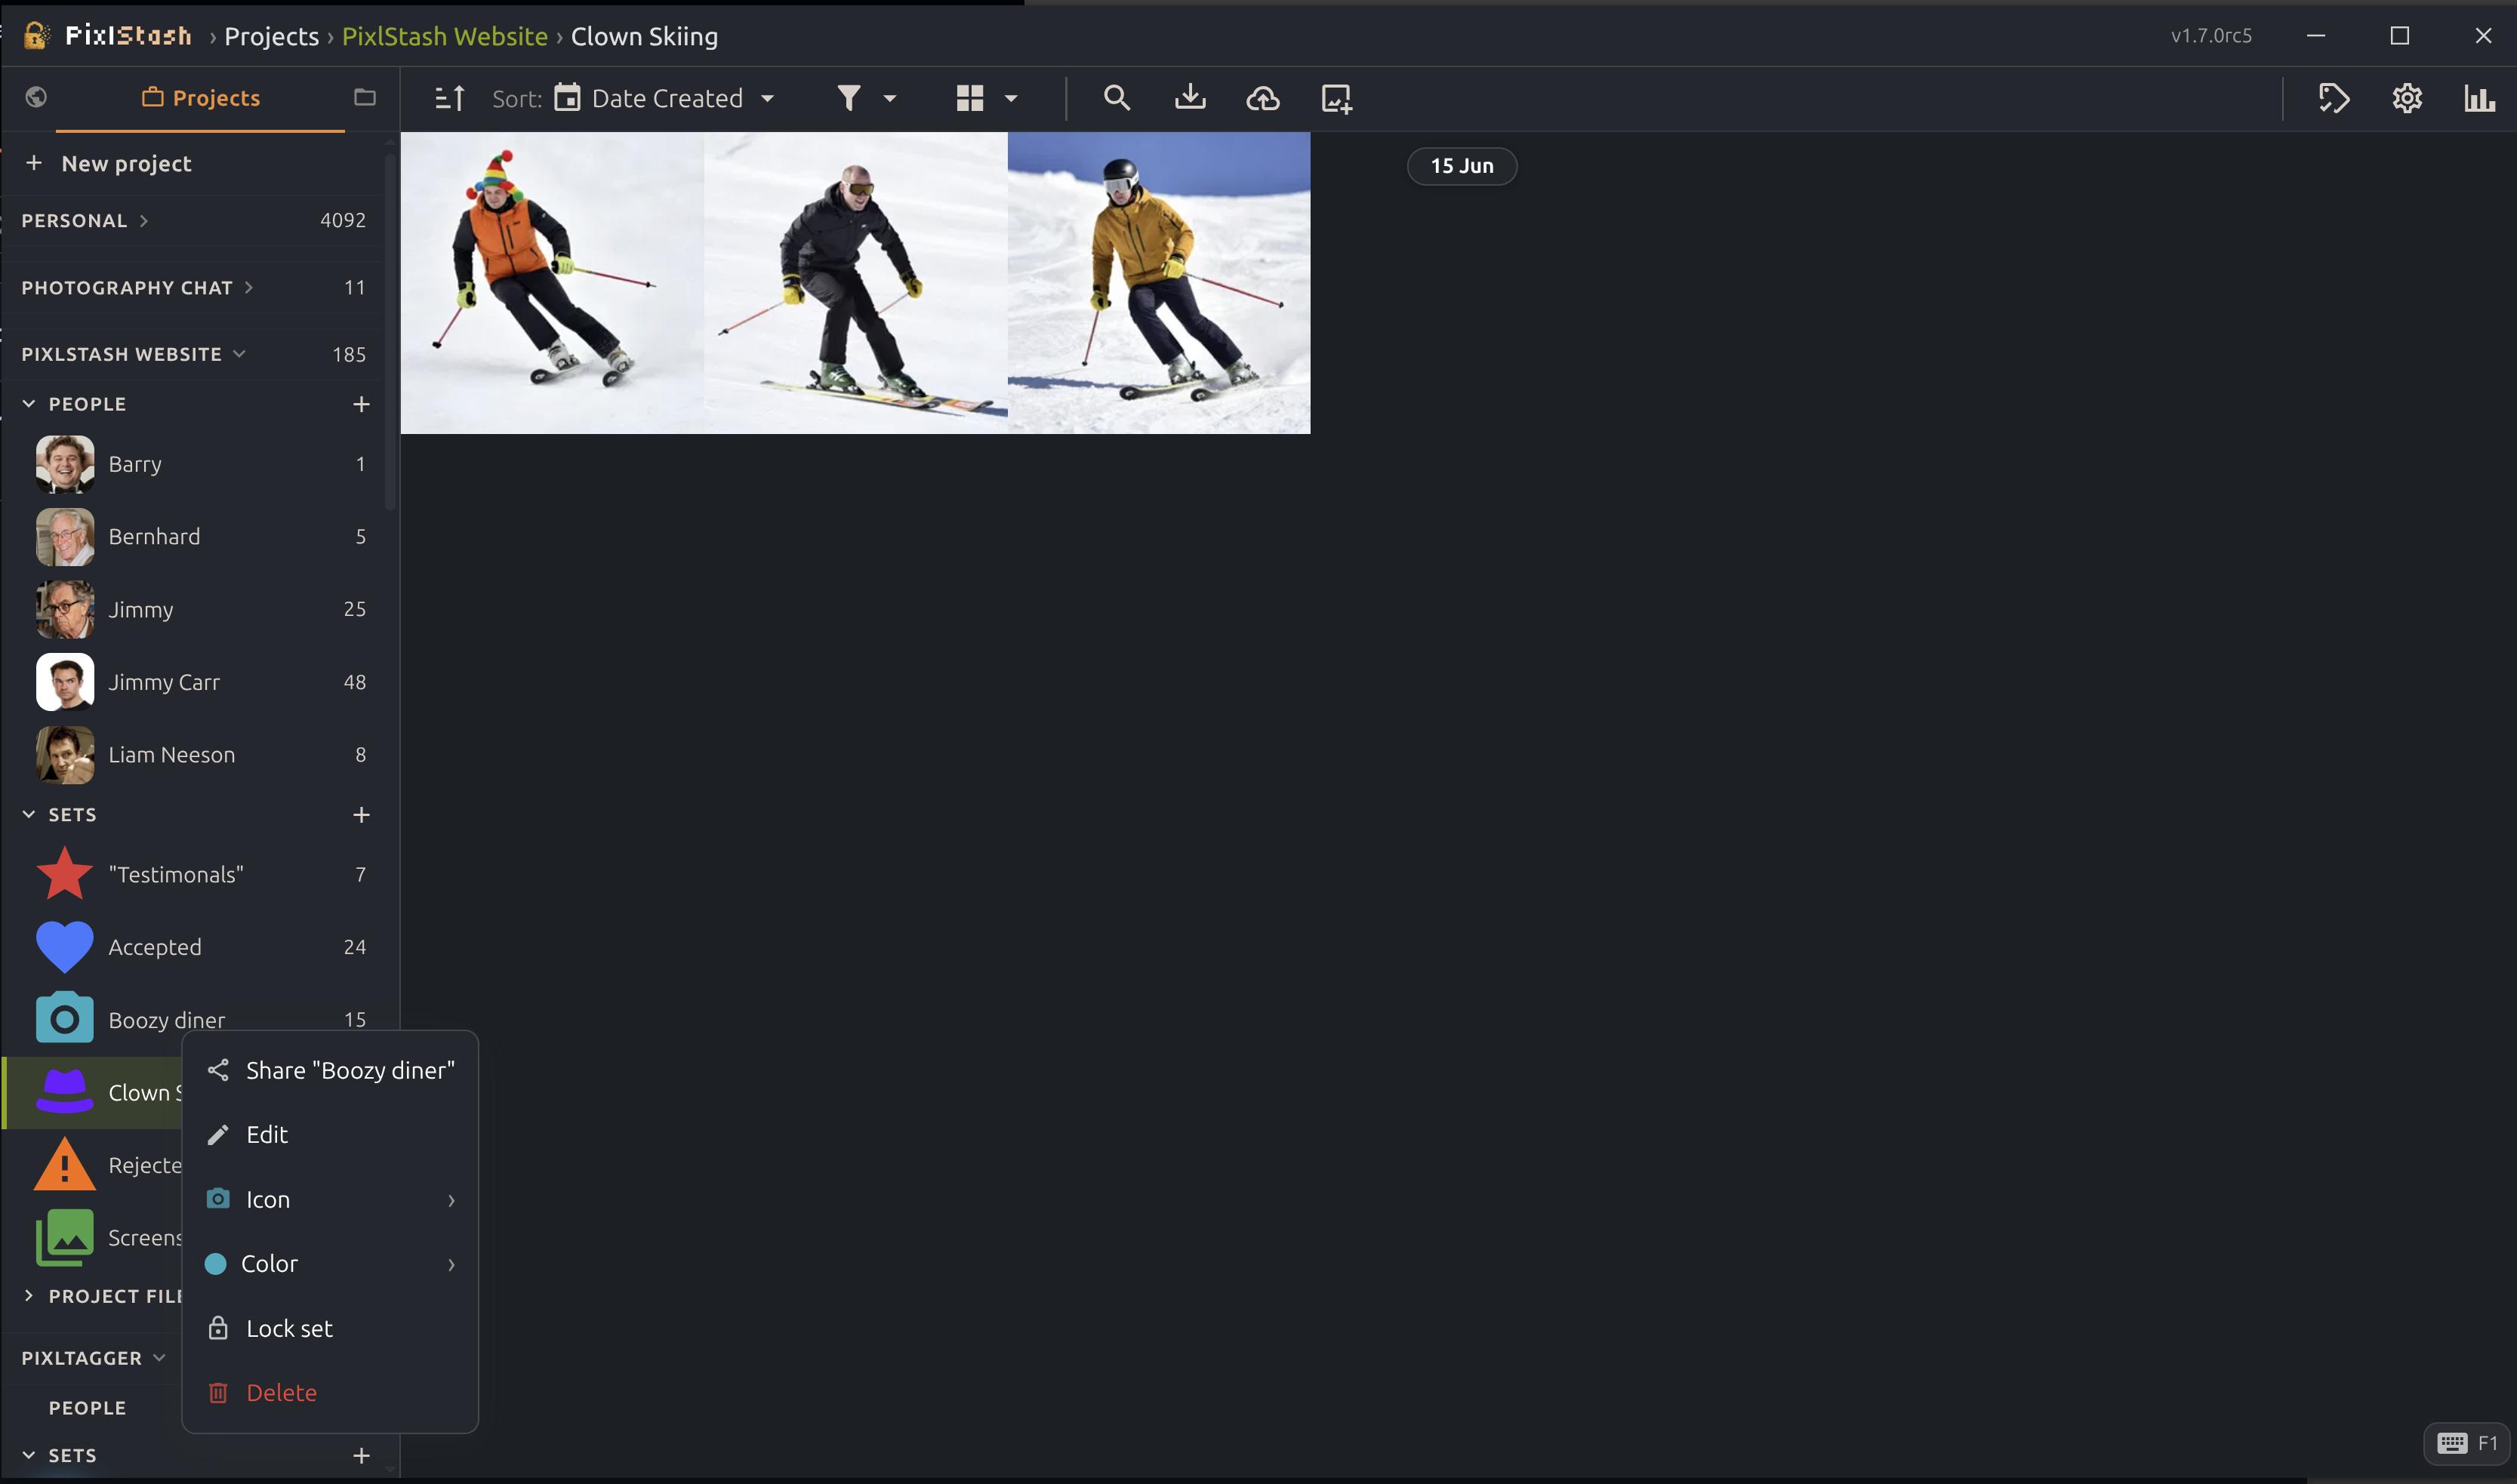The height and width of the screenshot is (1484, 2517).
Task: Open the globe tab icon in sidebar
Action: [x=36, y=97]
